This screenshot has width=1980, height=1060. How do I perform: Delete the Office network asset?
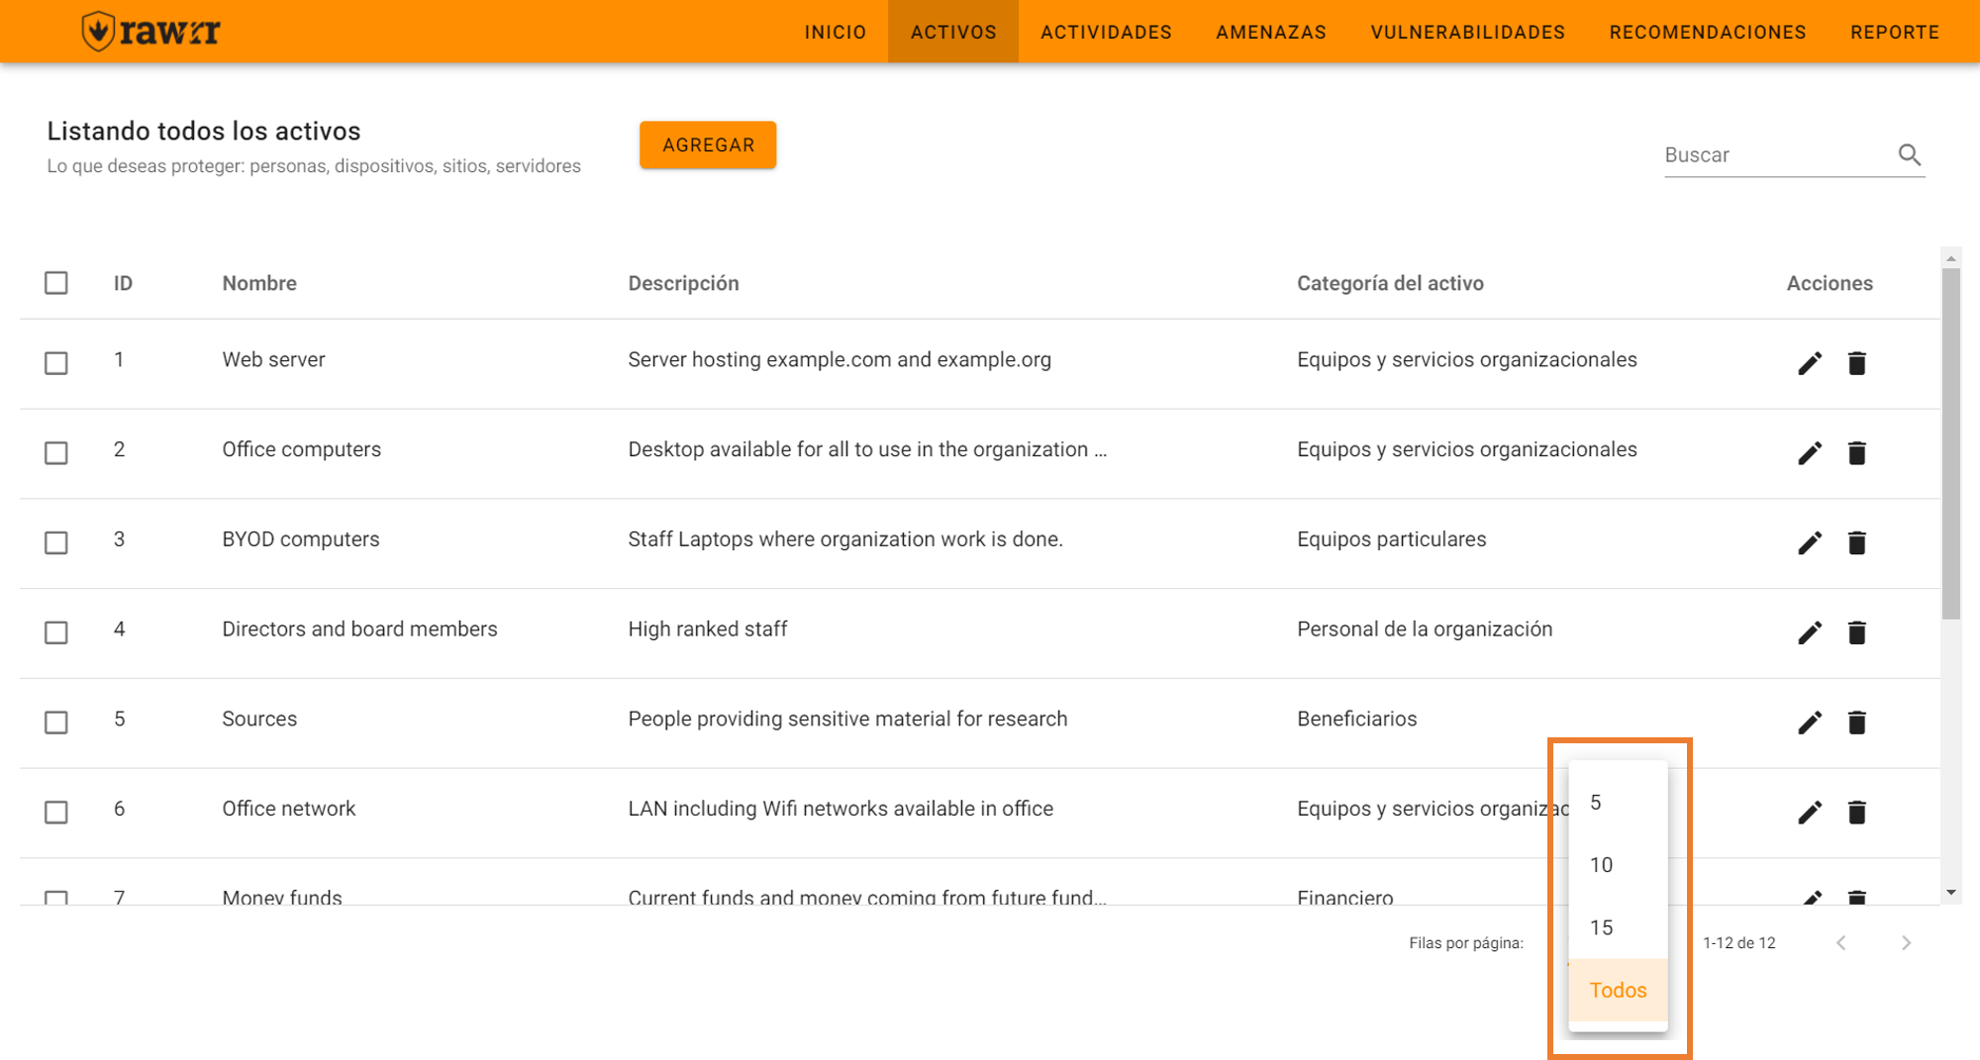click(1856, 813)
